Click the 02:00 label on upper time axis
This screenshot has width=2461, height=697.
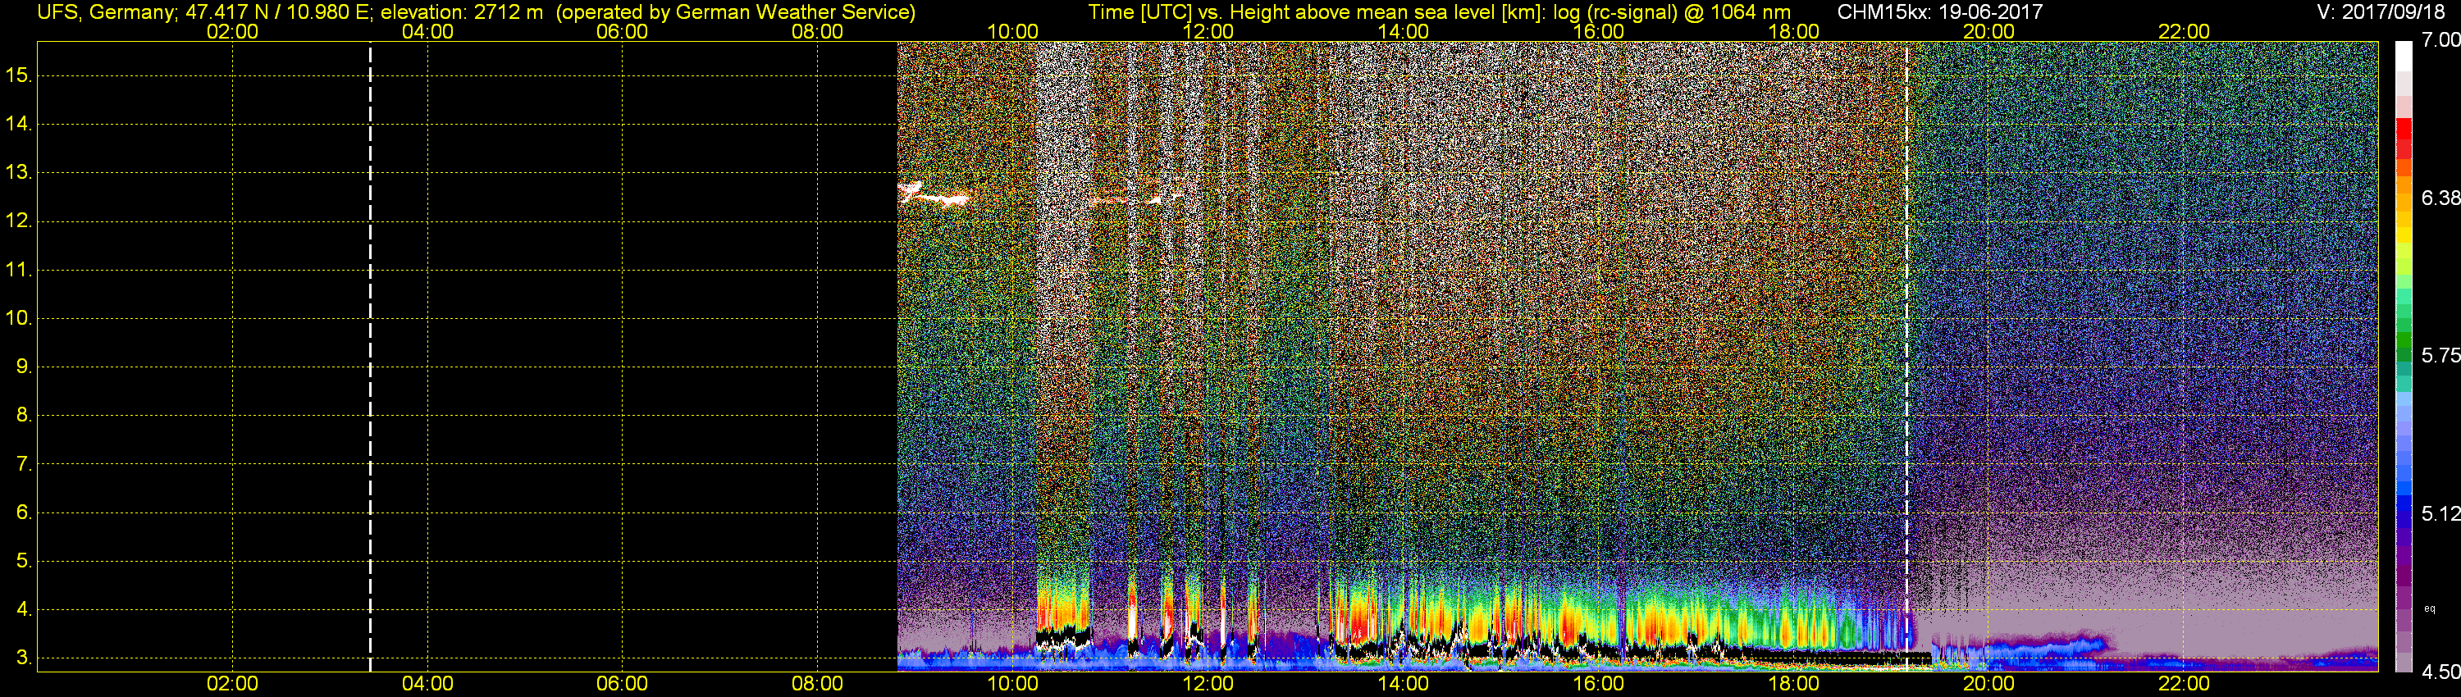(232, 31)
